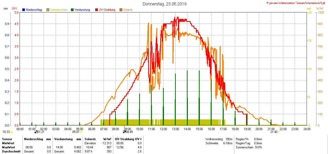Click the Verdunstung Gesamt value 4.062
Screen dimensions: 328x154
(77, 151)
